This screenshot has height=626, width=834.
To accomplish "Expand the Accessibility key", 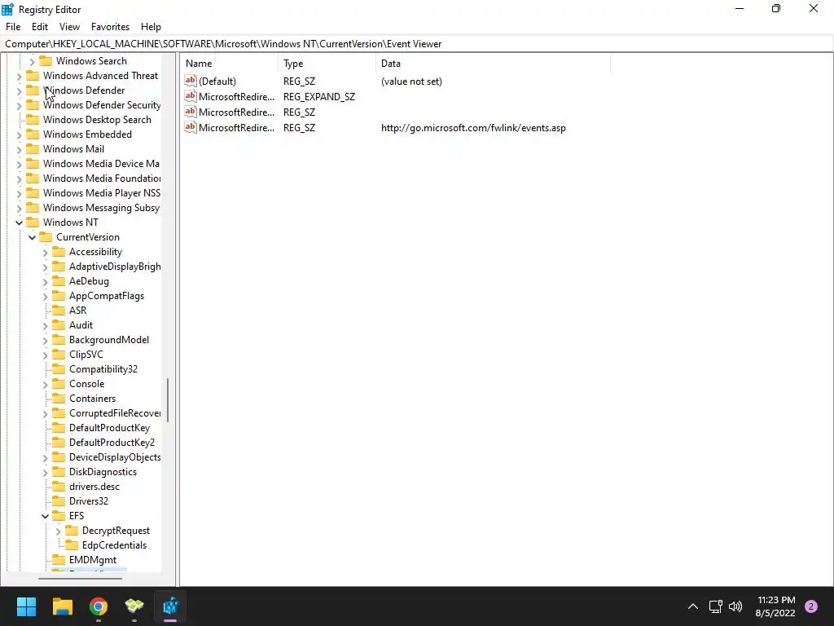I will [x=46, y=253].
